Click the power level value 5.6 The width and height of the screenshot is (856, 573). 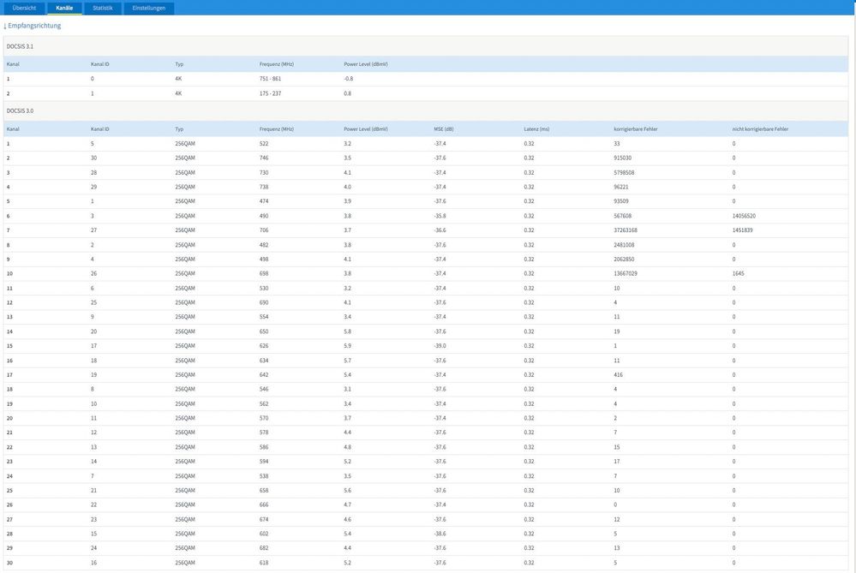(x=347, y=490)
